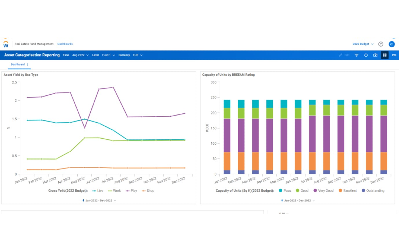The height and width of the screenshot is (249, 399).
Task: Click the Edit pencil button
Action: point(344,55)
